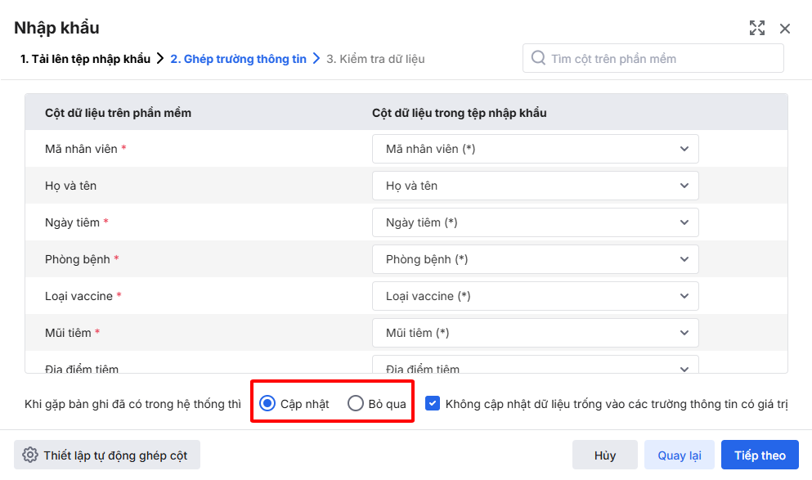Click the fullscreen expand icon

[757, 29]
